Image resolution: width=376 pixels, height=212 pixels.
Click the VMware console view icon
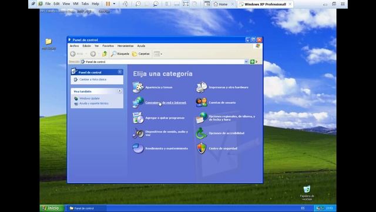[x=207, y=4]
